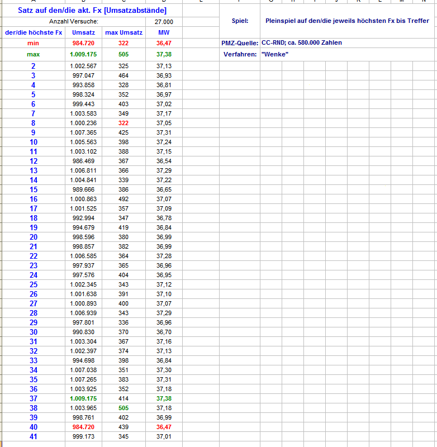
Task: Select max Umsatz 352 in Fx row 5
Action: pos(123,94)
